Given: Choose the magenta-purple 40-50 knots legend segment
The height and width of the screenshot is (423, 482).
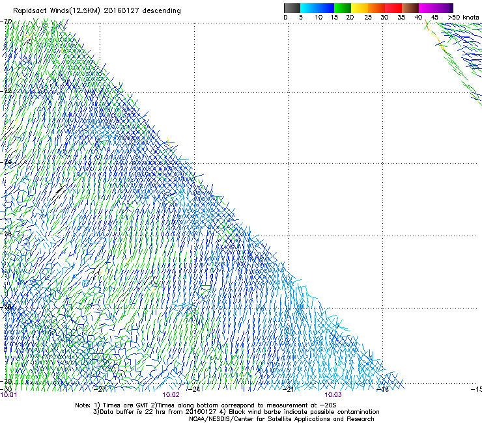Looking at the screenshot, I should [436, 8].
